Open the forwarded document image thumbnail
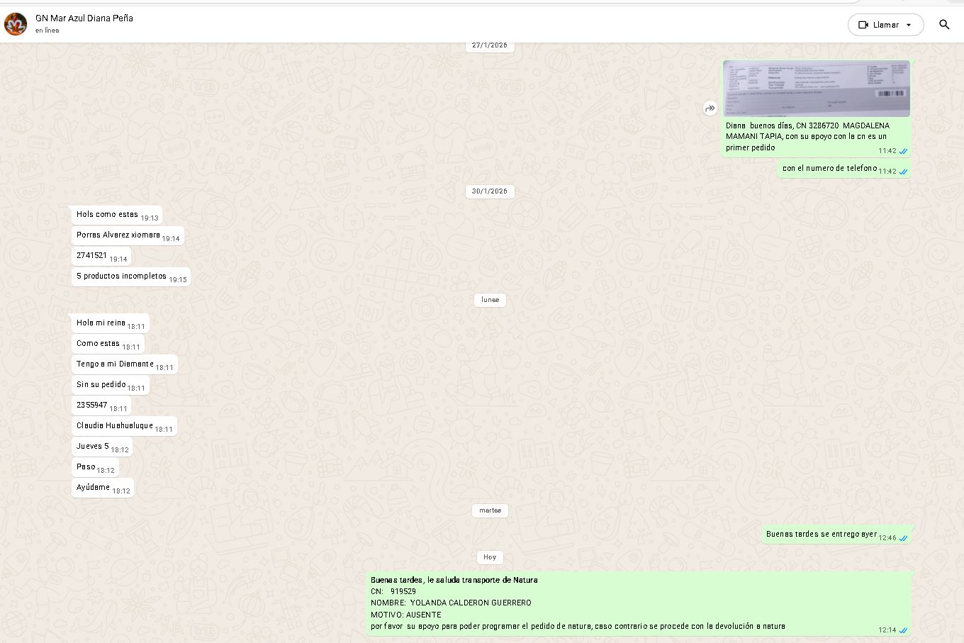This screenshot has height=643, width=964. (816, 89)
